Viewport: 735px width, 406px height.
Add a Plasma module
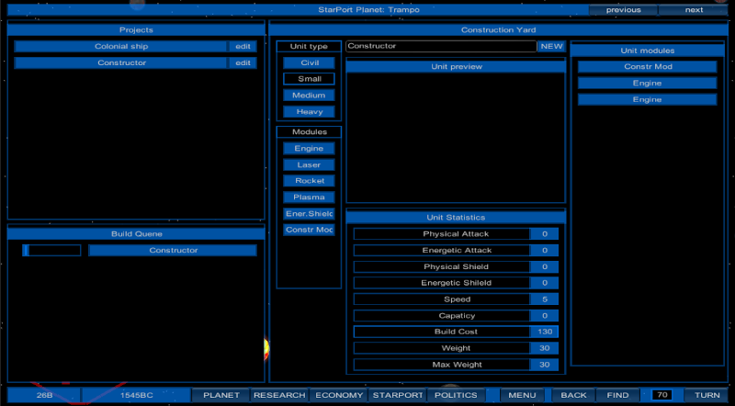tap(309, 197)
